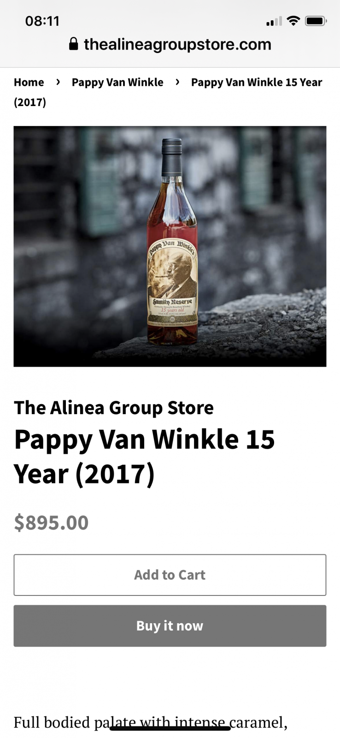
Task: Tap the 08:11 clock in status bar
Action: pyautogui.click(x=42, y=21)
